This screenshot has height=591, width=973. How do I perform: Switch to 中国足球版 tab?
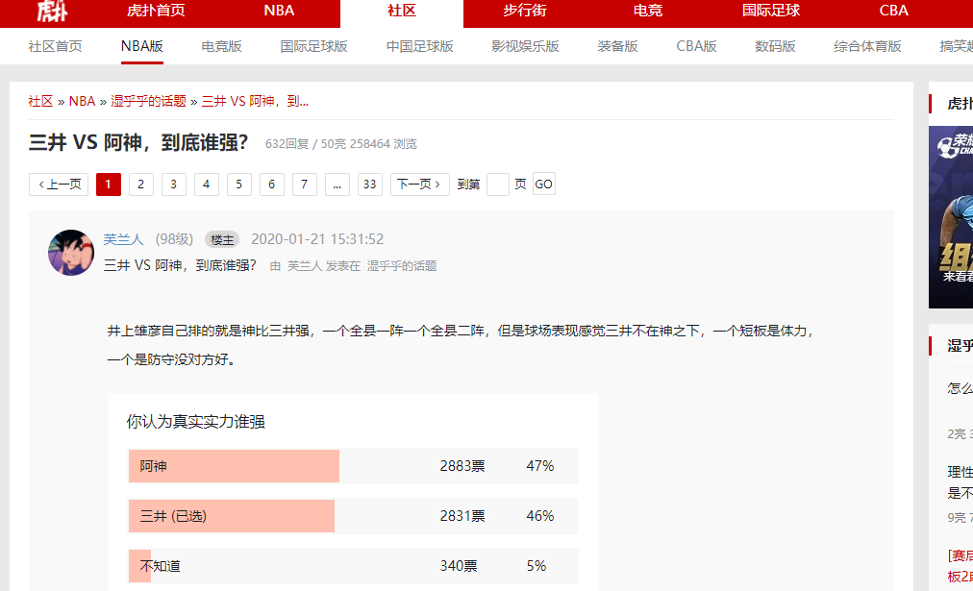tap(419, 46)
